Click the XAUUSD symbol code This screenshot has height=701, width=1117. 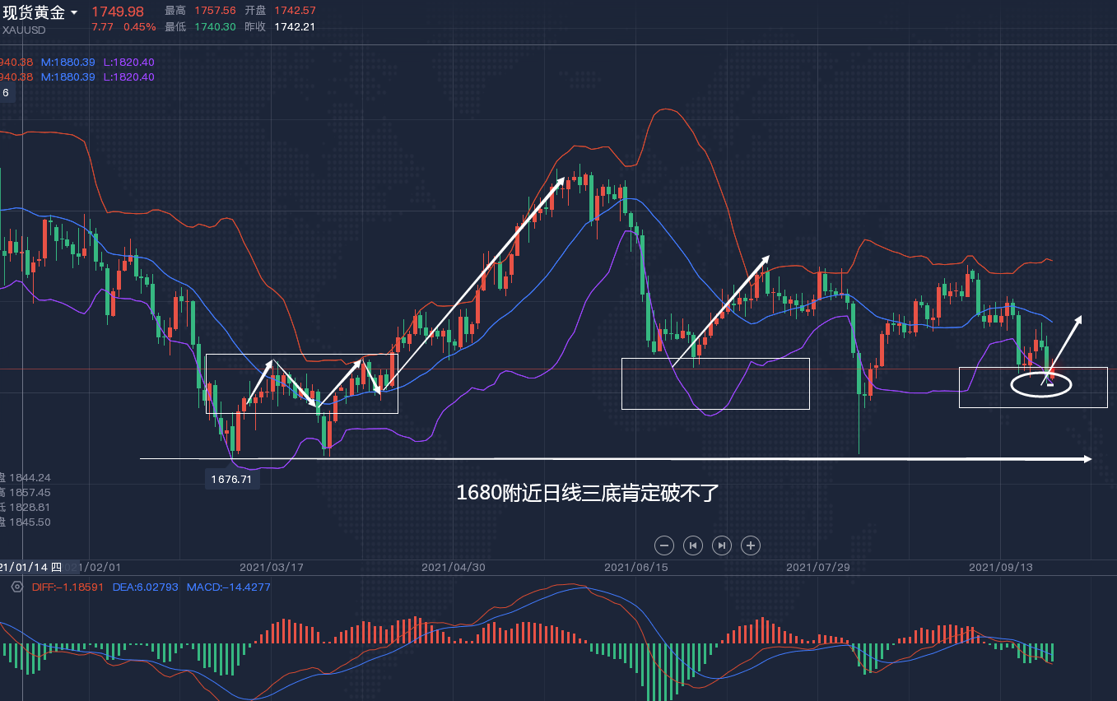24,30
